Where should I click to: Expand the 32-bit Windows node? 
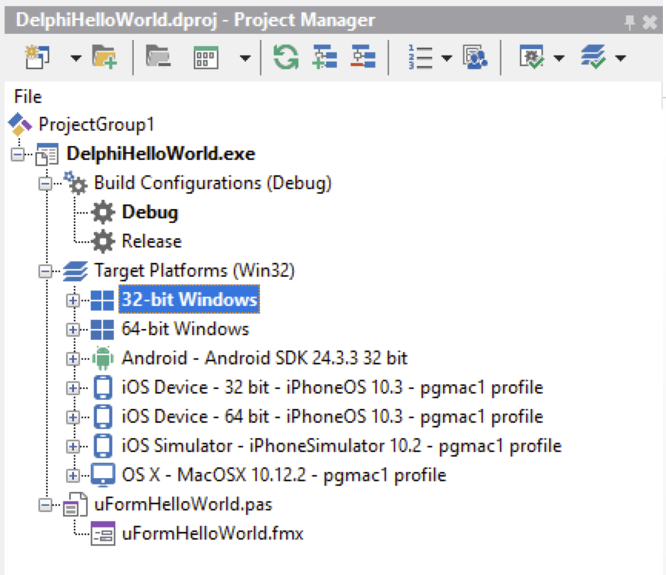click(73, 301)
